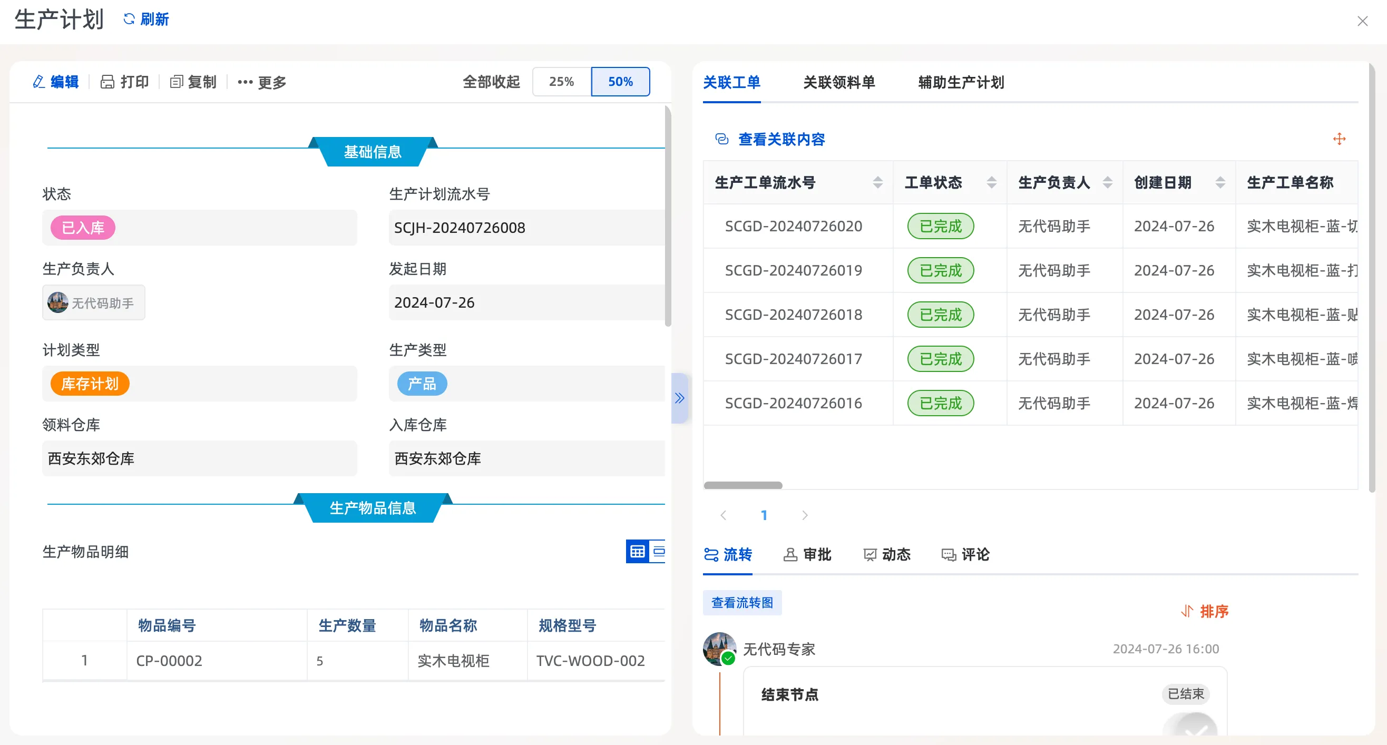Image resolution: width=1387 pixels, height=745 pixels.
Task: Sort the 创建日期 column
Action: pos(1220,182)
